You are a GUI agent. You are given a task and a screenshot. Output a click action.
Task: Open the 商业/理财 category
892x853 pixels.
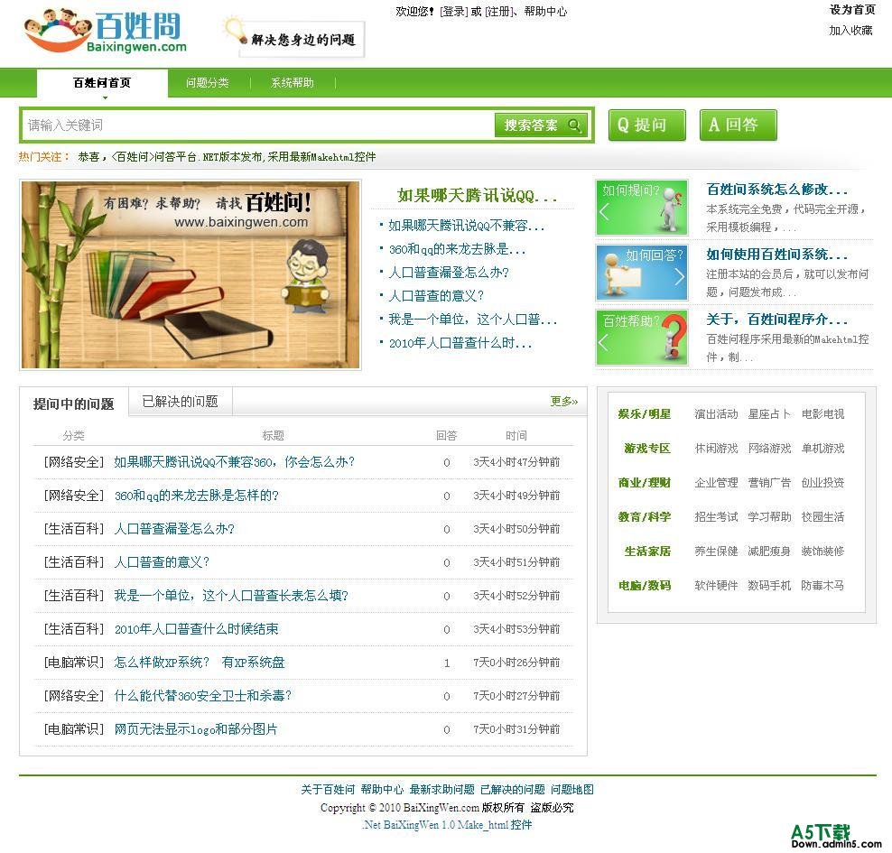[645, 483]
